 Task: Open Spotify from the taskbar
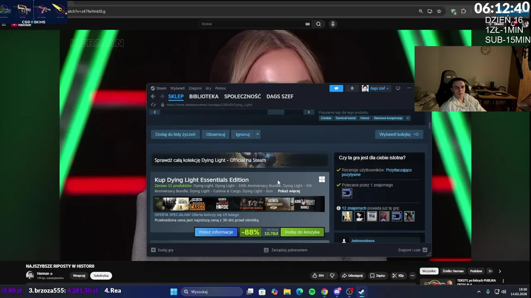tap(312, 292)
